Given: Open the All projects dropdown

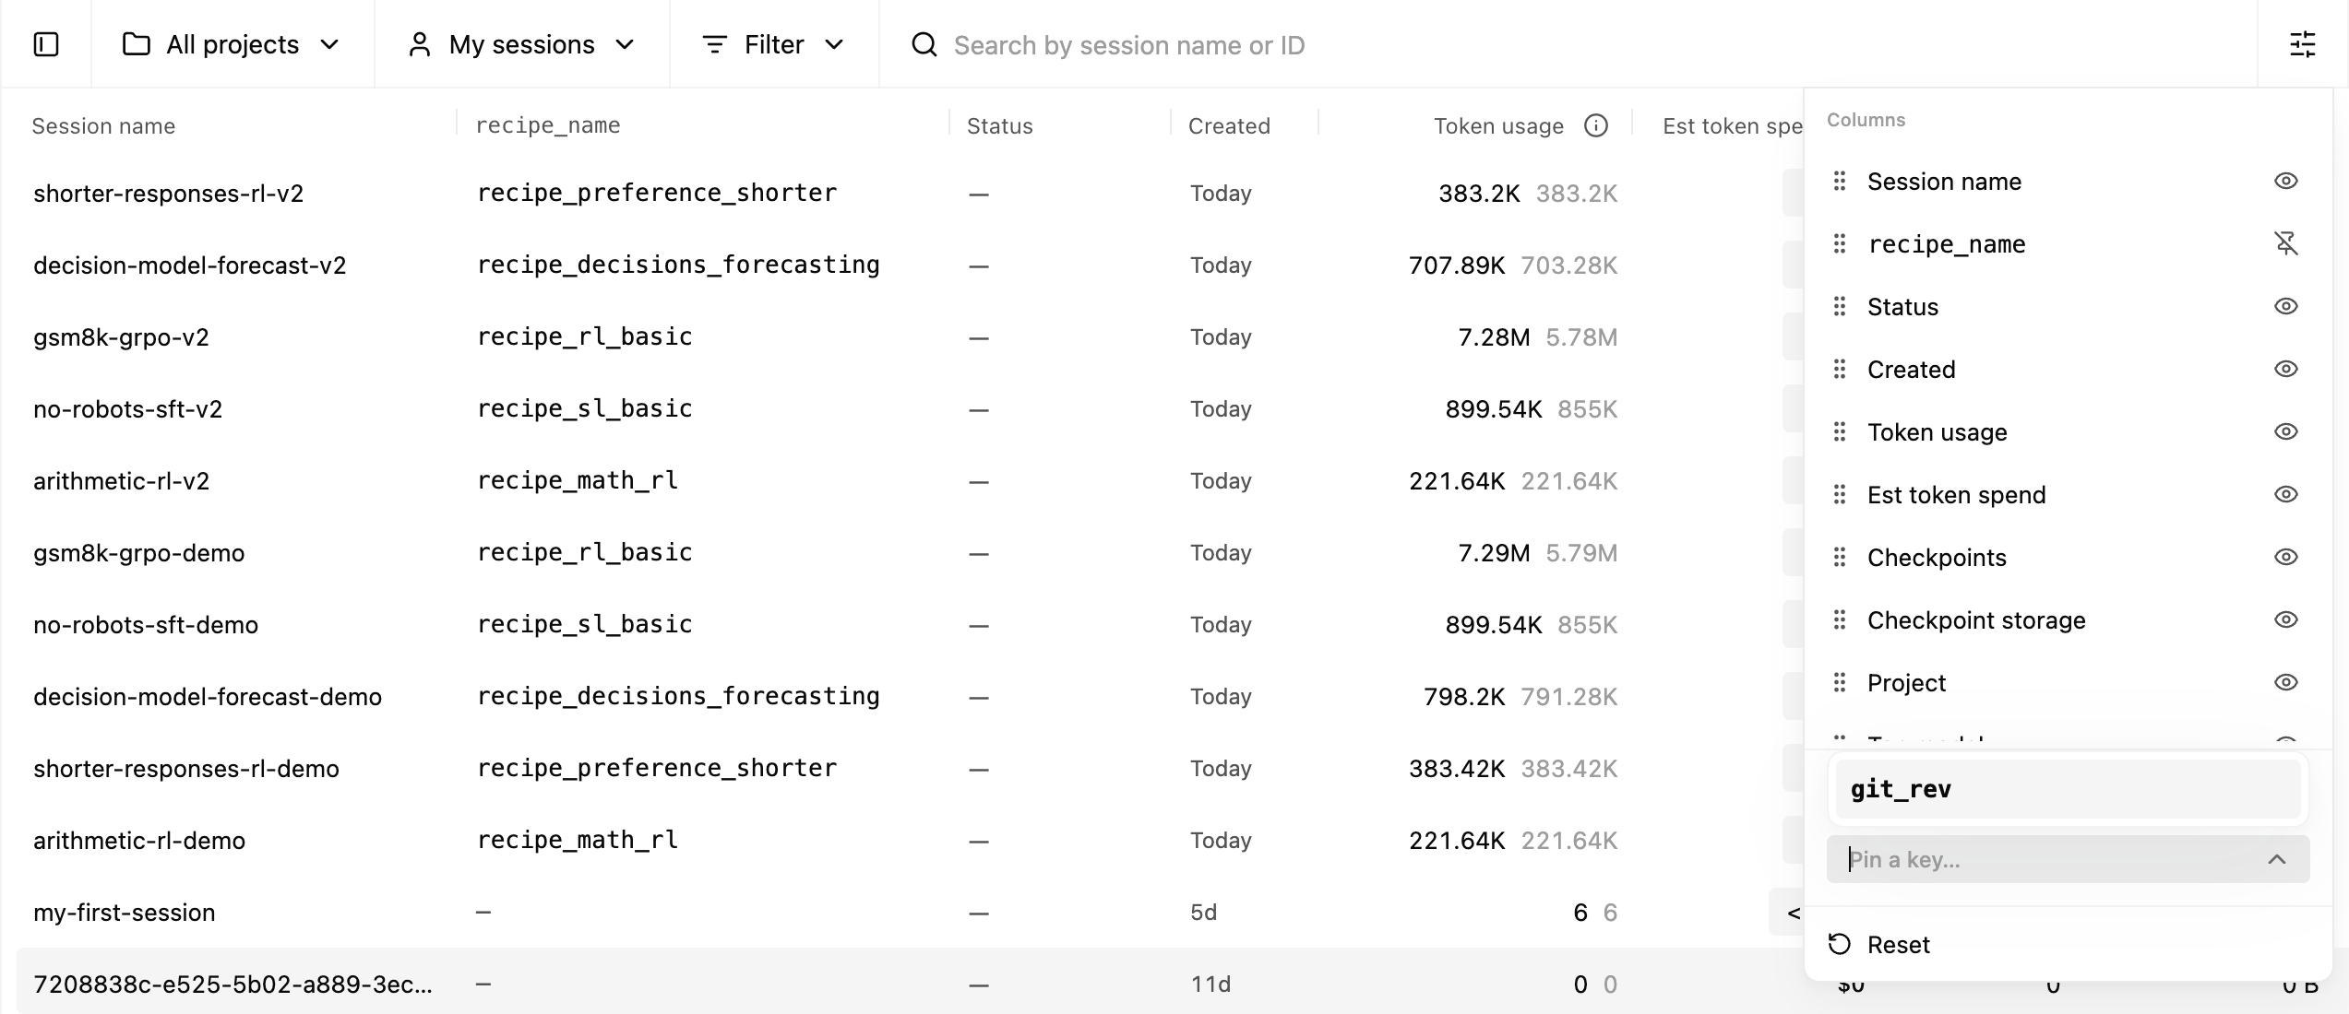Looking at the screenshot, I should click(232, 44).
